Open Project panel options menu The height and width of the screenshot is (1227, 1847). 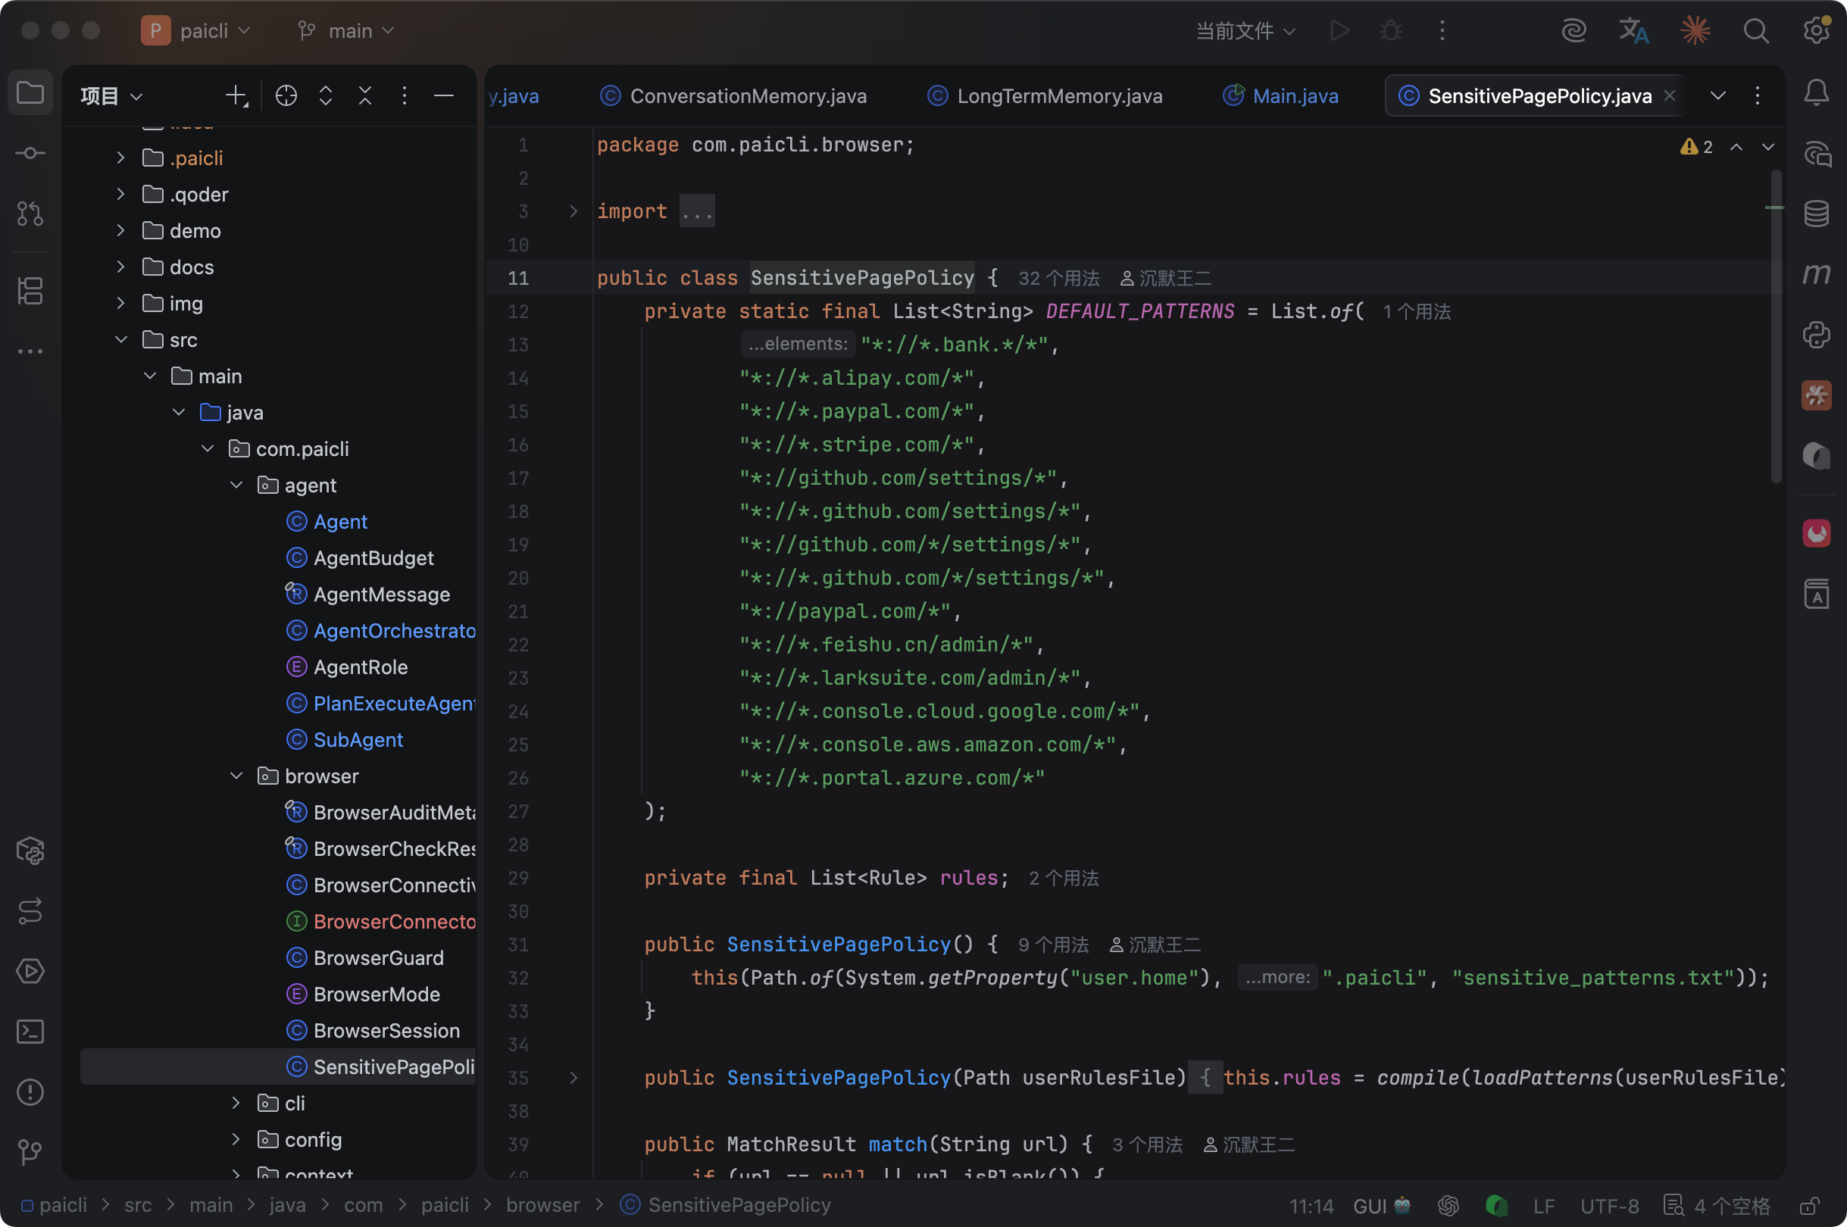coord(404,96)
